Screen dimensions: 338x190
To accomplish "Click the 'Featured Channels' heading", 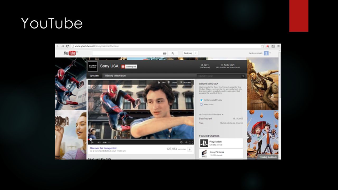I will tap(209, 136).
